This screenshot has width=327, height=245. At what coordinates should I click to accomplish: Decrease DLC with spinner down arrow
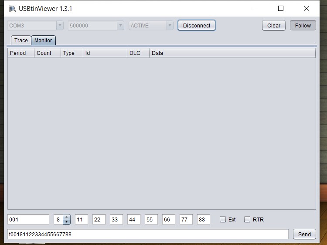point(67,222)
